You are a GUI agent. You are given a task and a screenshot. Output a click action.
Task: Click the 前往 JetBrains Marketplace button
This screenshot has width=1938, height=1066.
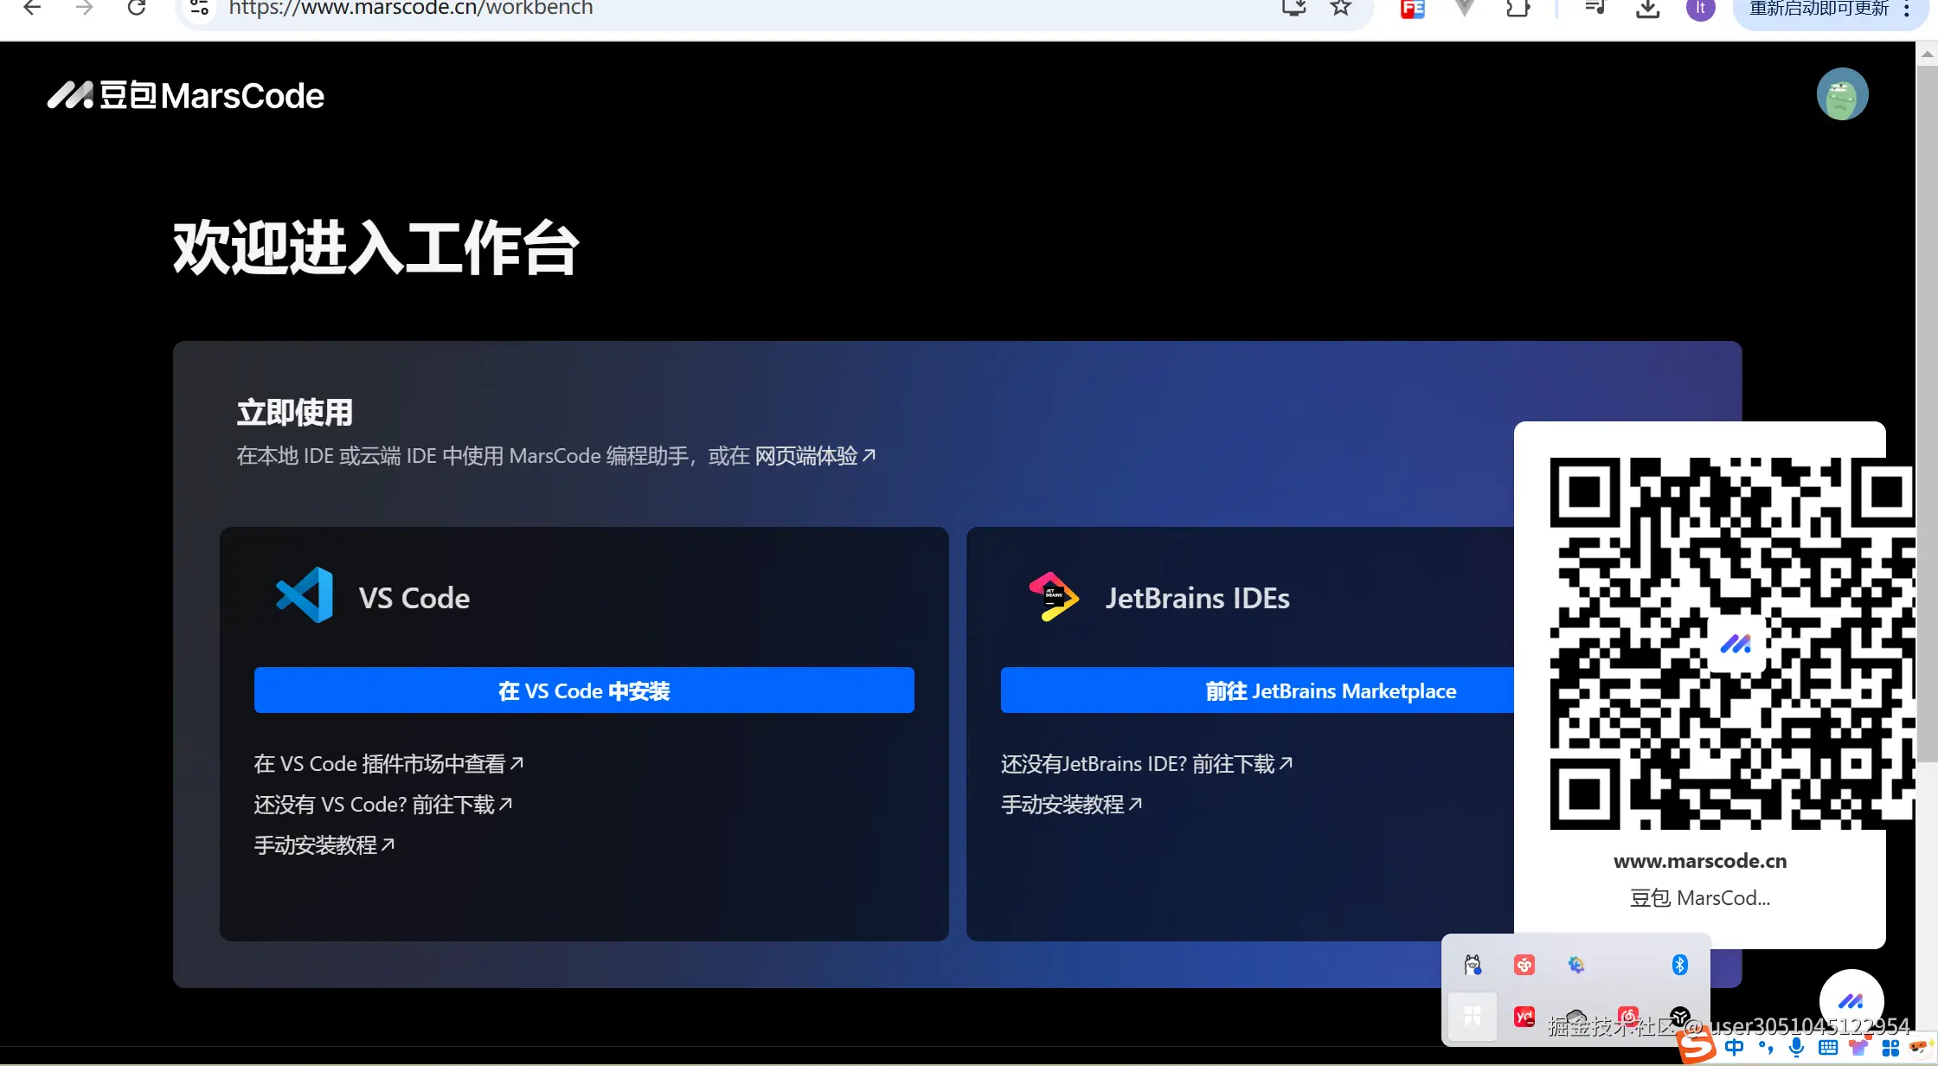pyautogui.click(x=1330, y=690)
